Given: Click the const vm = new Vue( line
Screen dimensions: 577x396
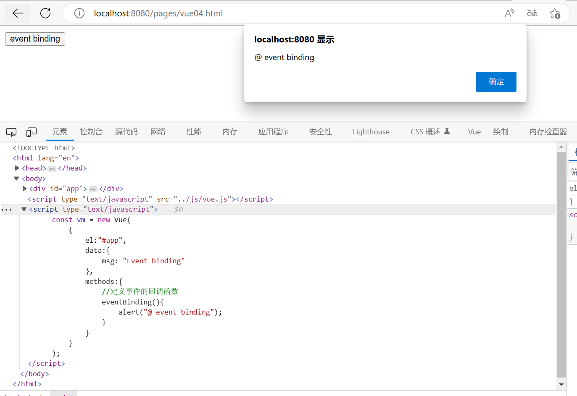Looking at the screenshot, I should pos(91,220).
